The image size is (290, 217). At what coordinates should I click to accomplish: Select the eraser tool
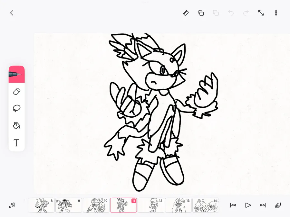point(17,92)
